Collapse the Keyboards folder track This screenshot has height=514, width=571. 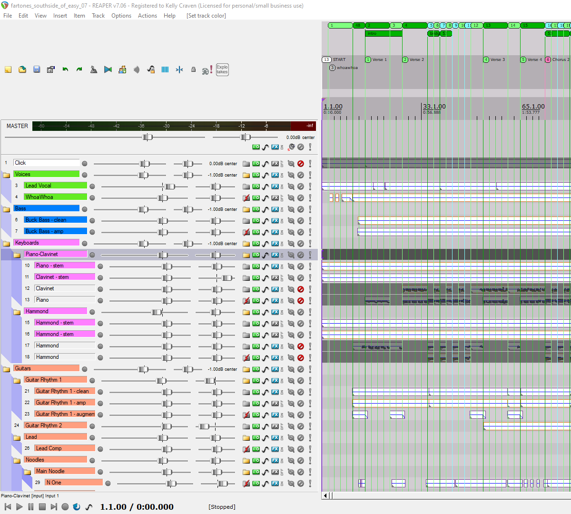coord(7,244)
